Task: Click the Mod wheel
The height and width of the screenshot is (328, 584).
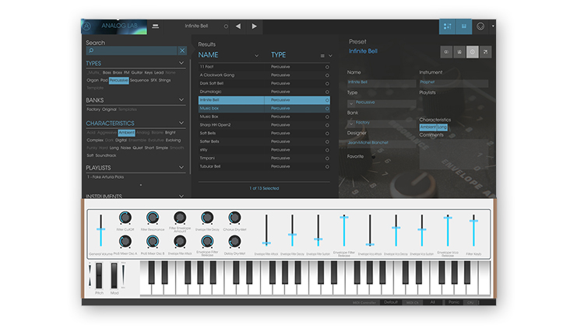Action: (114, 275)
